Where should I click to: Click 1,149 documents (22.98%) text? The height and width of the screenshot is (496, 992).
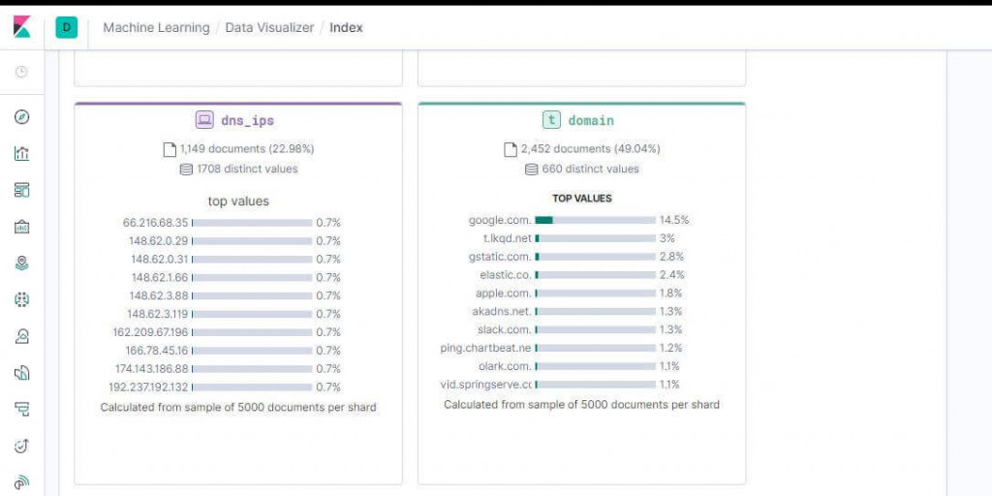tap(247, 149)
